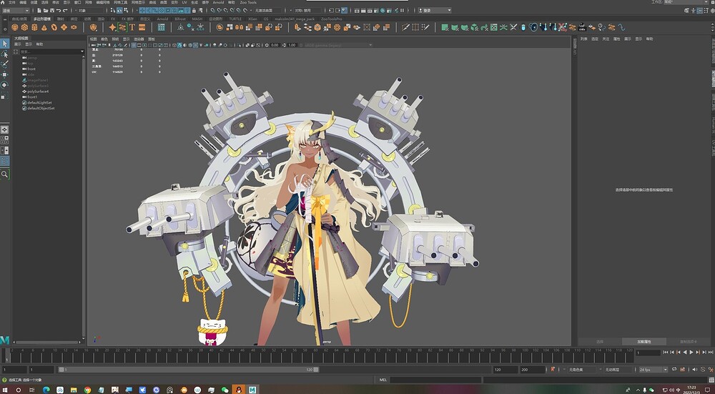
Task: Switch to the MASH shelf tab
Action: tap(197, 19)
